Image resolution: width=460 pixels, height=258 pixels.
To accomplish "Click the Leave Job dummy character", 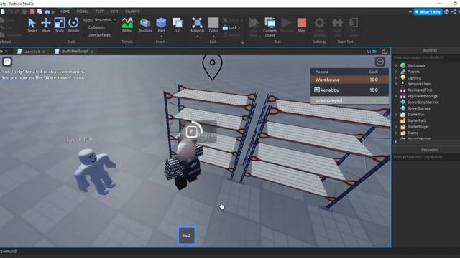I will (x=95, y=171).
